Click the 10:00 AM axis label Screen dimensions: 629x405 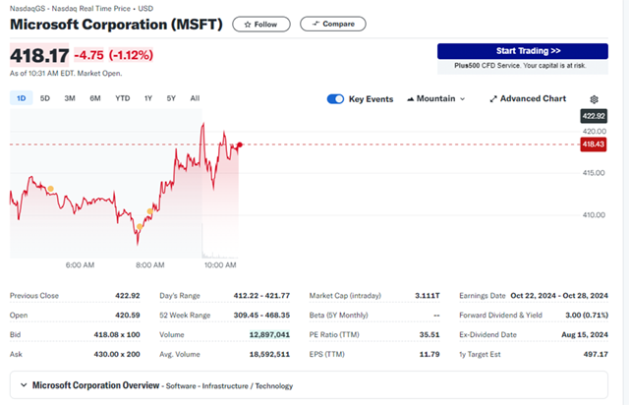coord(220,265)
